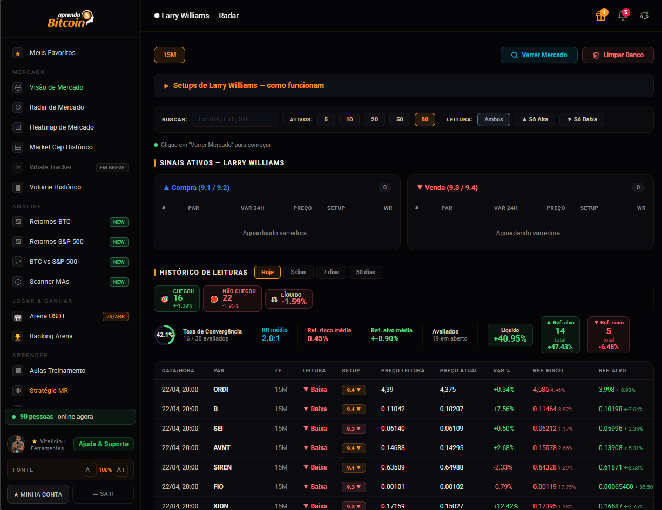
Task: Open the gift box rewards icon
Action: (x=600, y=16)
